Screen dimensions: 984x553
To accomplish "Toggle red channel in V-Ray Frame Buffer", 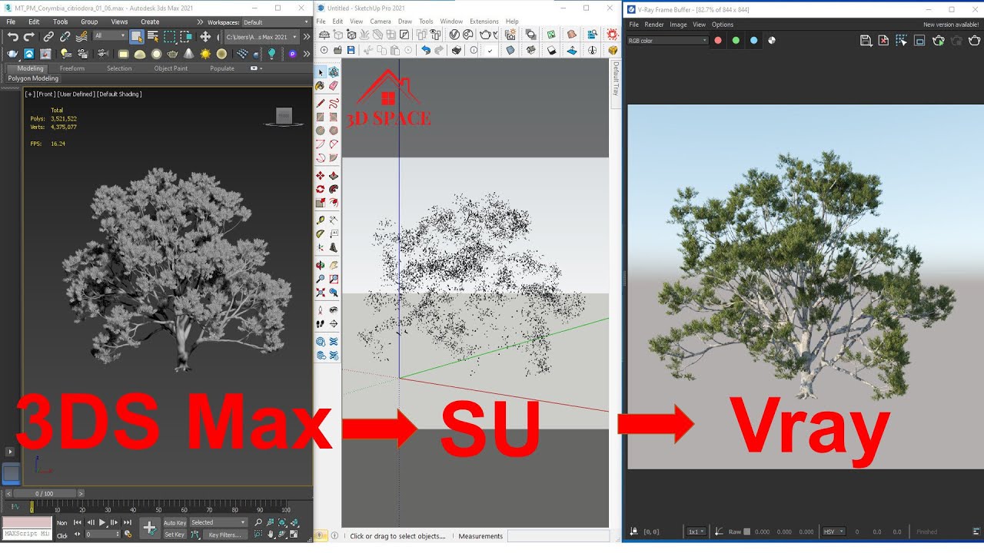I will click(718, 41).
